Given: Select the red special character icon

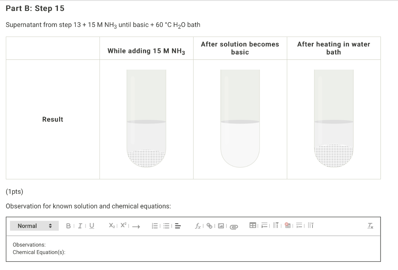Looking at the screenshot, I should tap(287, 226).
